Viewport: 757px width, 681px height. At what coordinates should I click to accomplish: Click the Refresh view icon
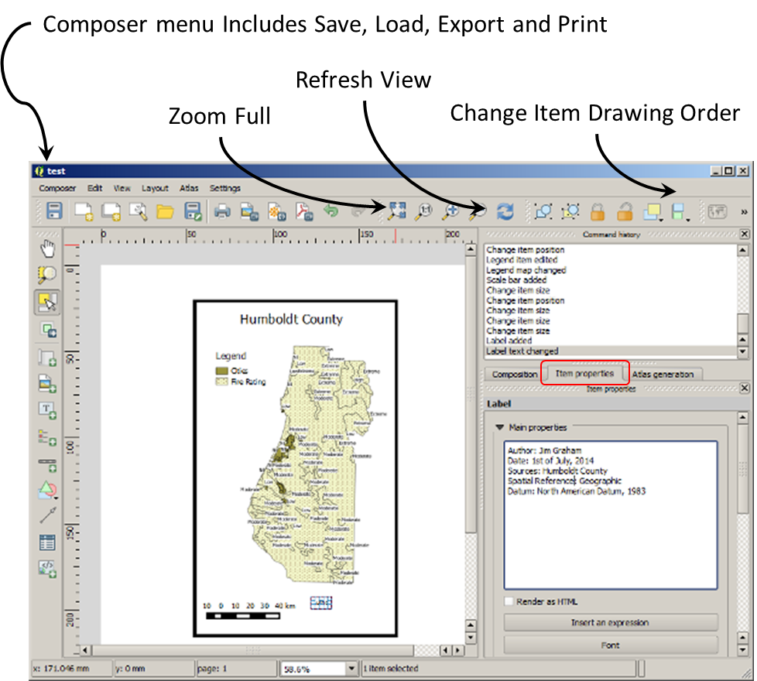click(505, 212)
